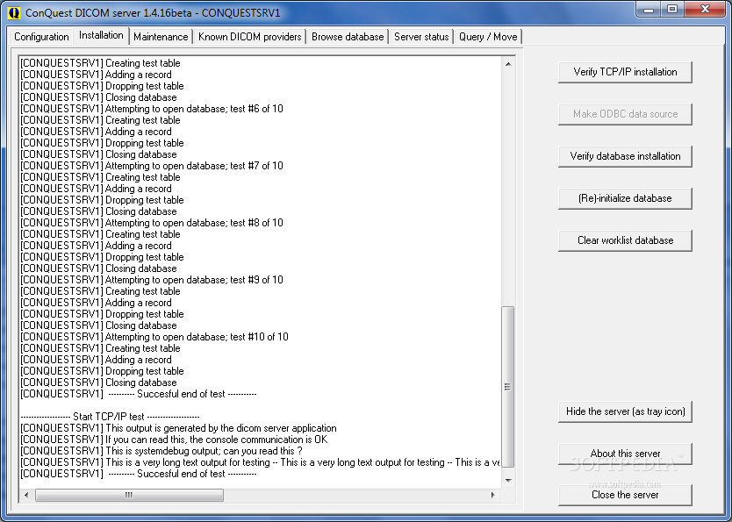The image size is (732, 522).
Task: Open the Known DICOM providers tab
Action: 250,36
